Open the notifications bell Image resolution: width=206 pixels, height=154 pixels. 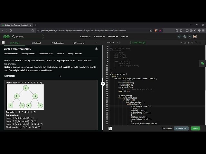(x=190, y=37)
